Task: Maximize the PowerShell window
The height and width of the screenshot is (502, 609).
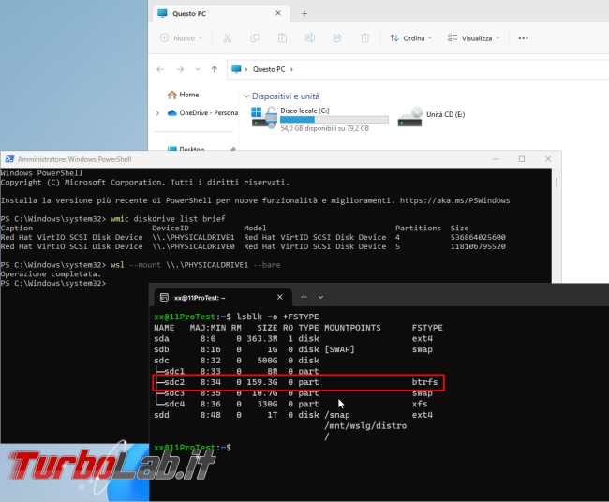Action: click(x=522, y=159)
